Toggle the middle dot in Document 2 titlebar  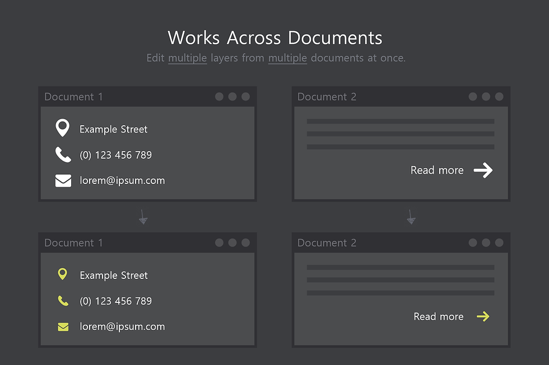point(486,96)
